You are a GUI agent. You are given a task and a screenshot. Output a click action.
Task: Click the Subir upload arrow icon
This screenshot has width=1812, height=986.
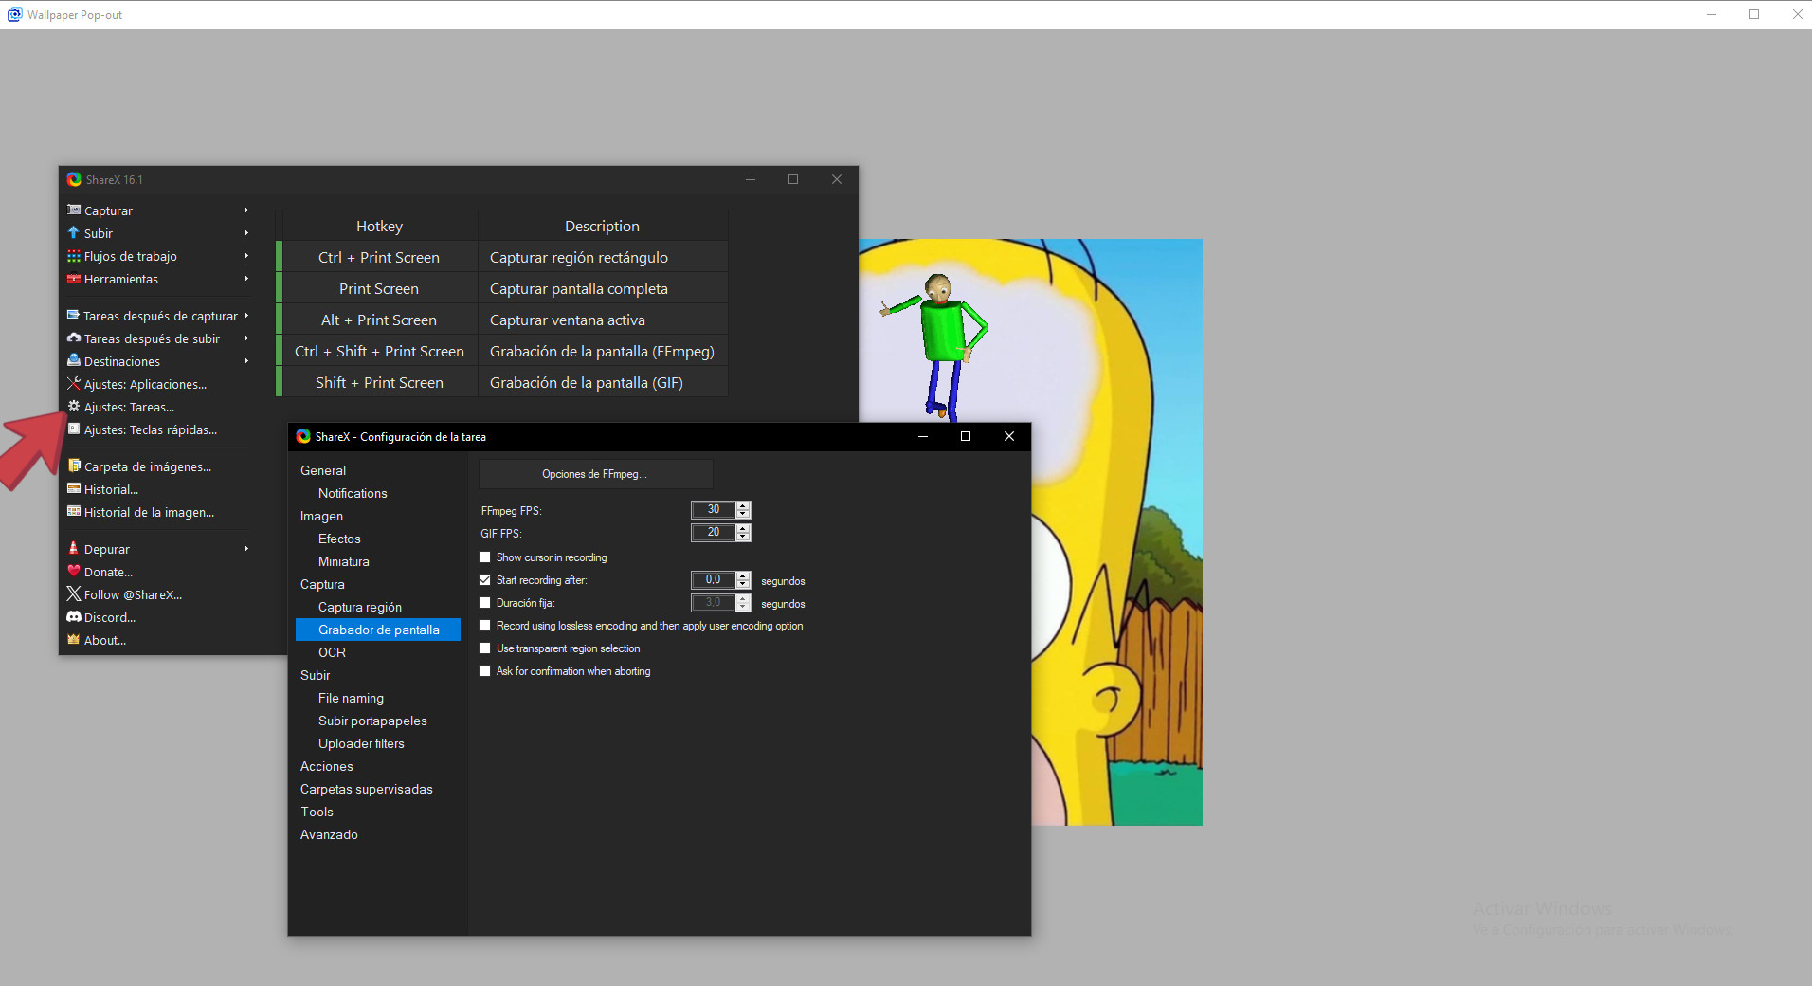(74, 233)
